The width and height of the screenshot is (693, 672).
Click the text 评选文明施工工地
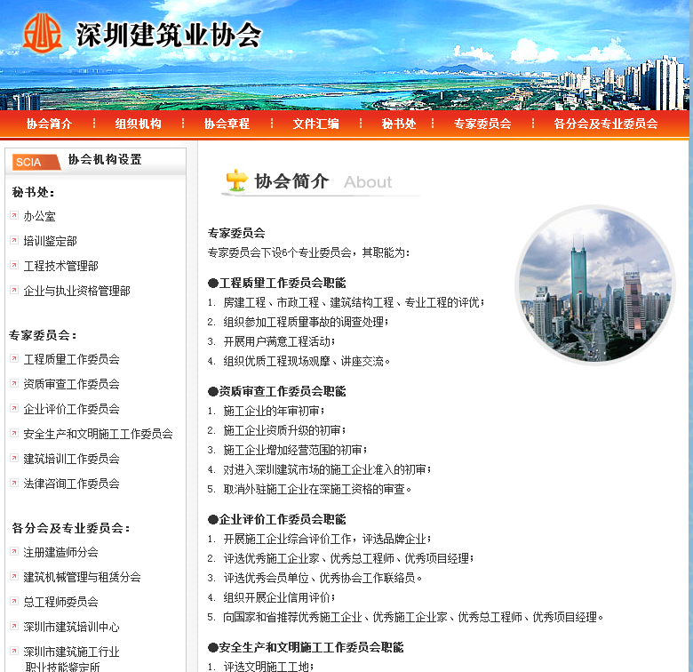coord(266,667)
